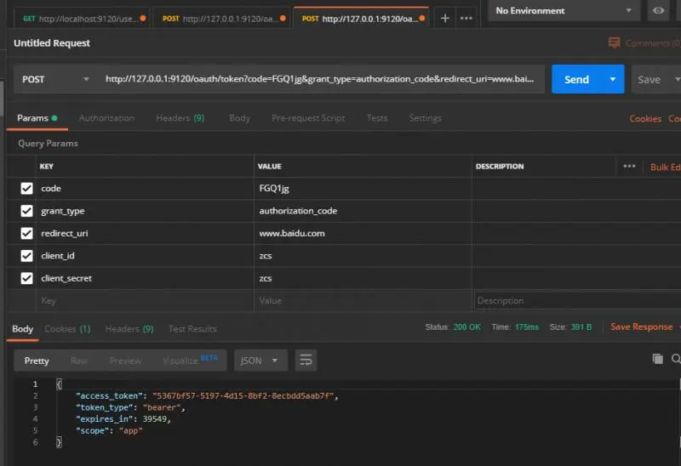Open the Pre-request Script tab
Image resolution: width=681 pixels, height=466 pixels.
pos(308,118)
